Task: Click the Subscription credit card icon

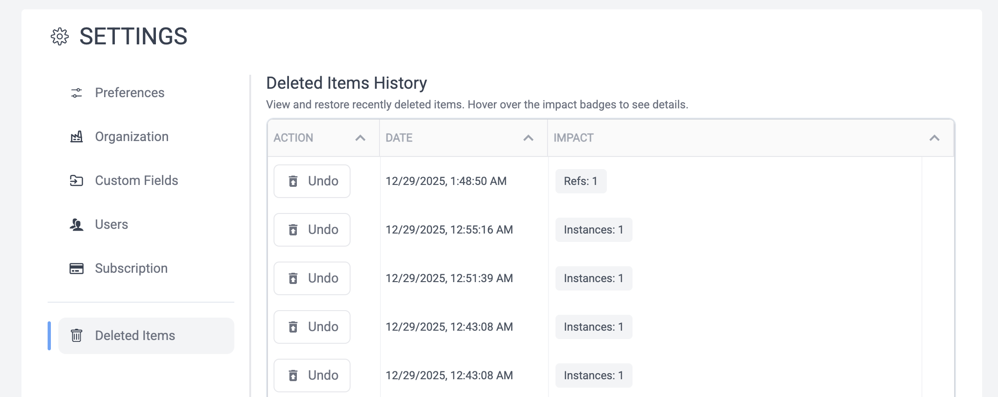Action: (77, 269)
